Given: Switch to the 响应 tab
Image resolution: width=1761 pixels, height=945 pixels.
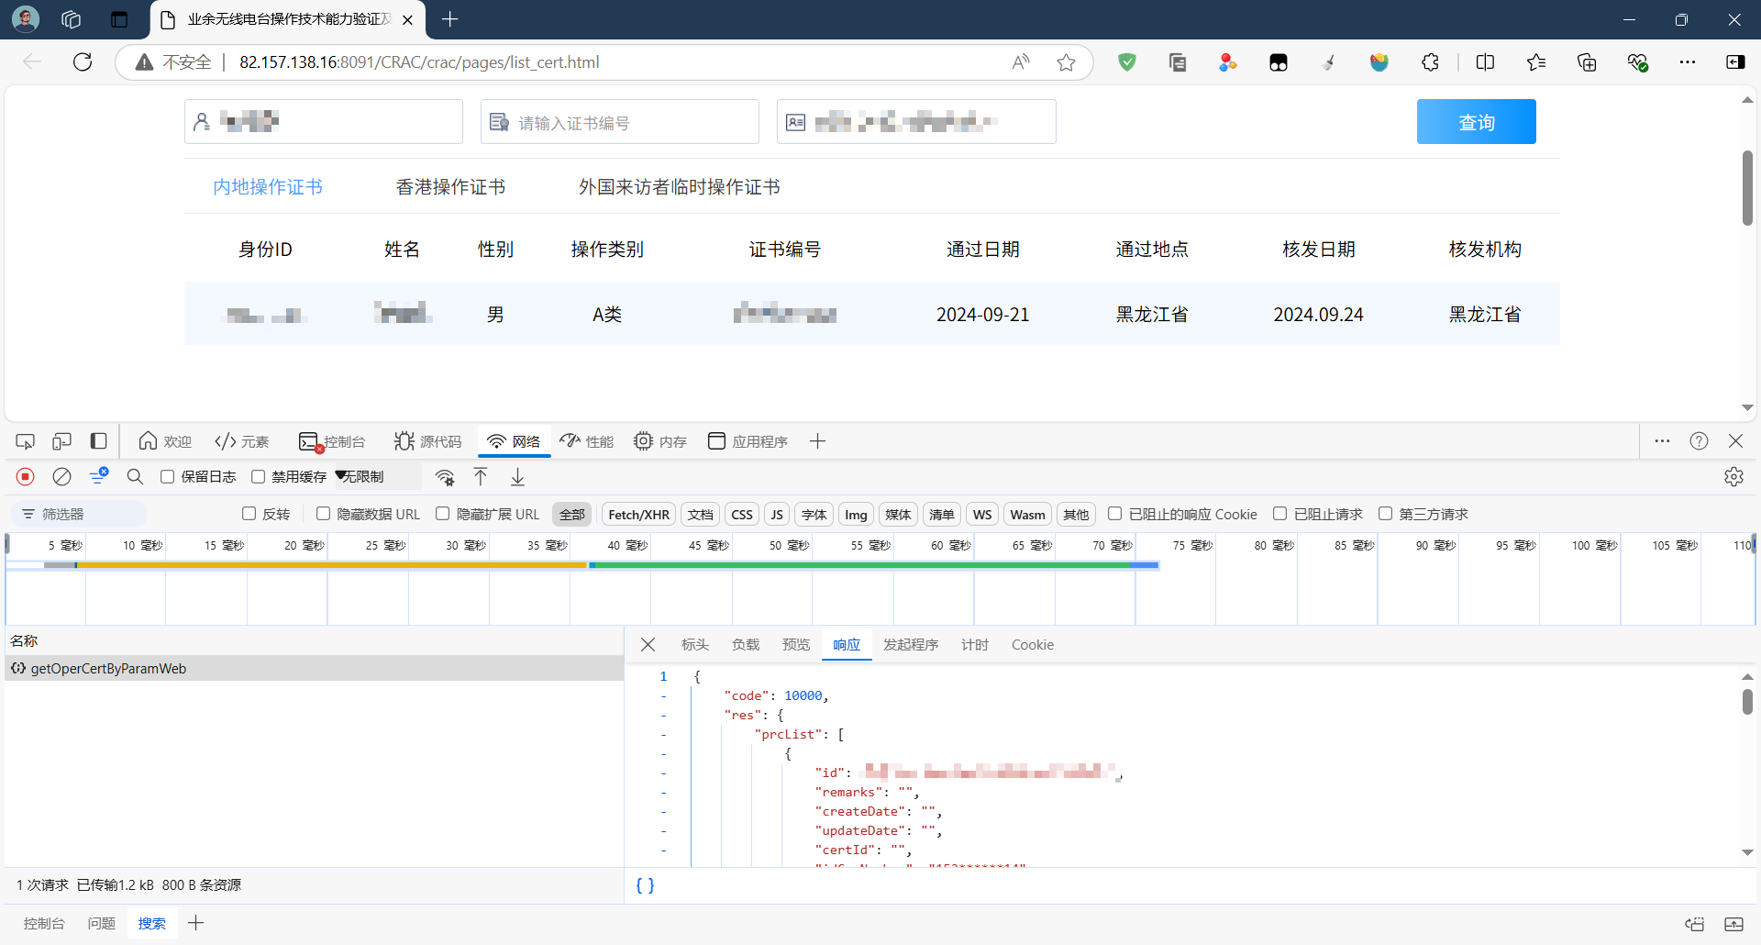Looking at the screenshot, I should (847, 645).
